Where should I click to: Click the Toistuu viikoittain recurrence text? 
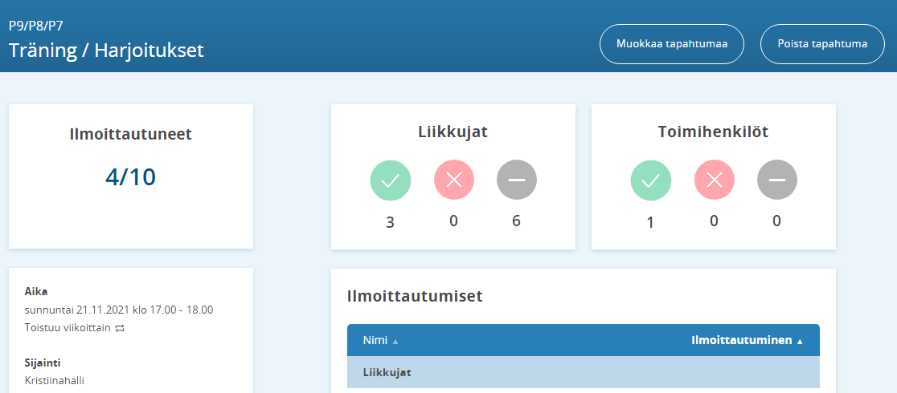(68, 327)
